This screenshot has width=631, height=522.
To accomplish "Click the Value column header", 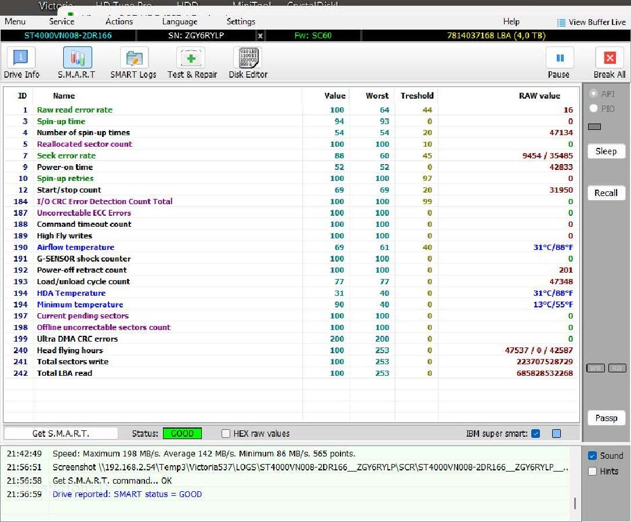I will pos(335,96).
